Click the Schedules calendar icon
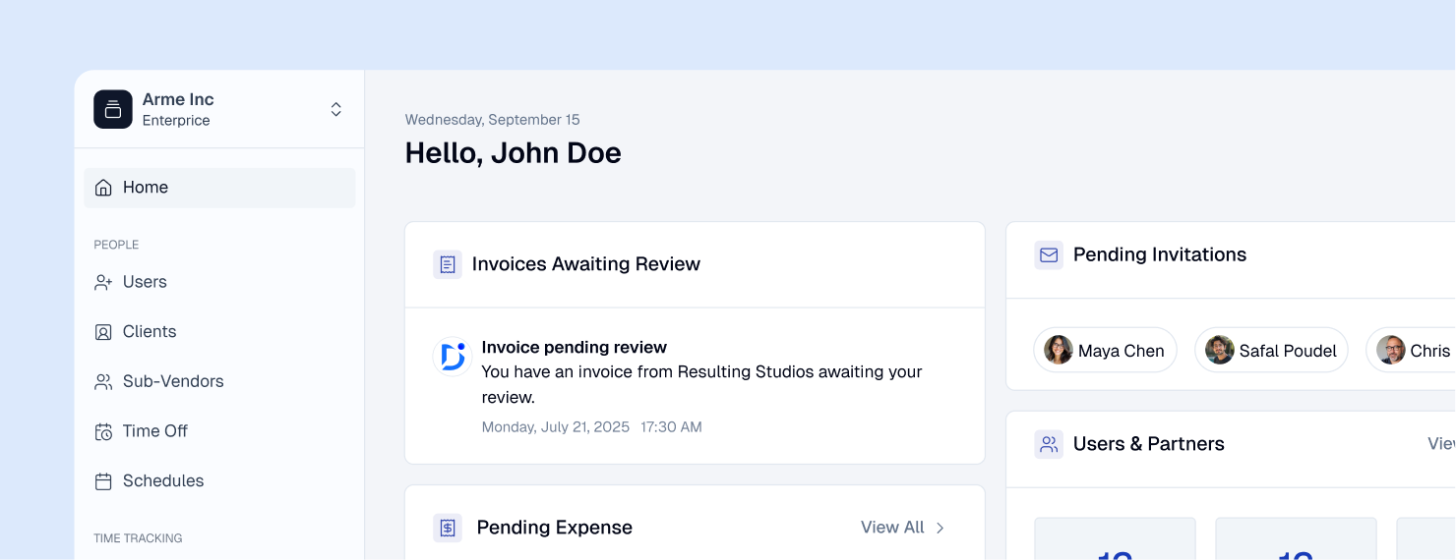Viewport: 1456px width, 560px height. (x=103, y=481)
